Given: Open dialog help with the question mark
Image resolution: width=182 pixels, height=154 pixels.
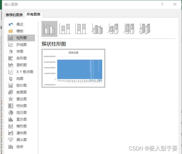Looking at the screenshot, I should [x=162, y=5].
